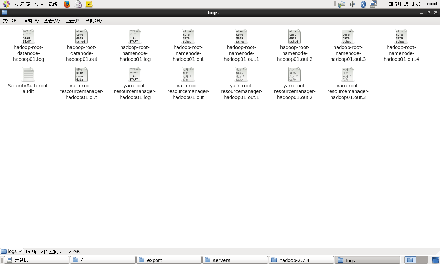Open the 查看(V) menu

(52, 21)
